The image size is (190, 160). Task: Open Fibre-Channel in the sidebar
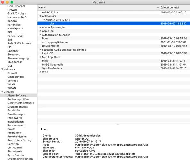point(16,6)
